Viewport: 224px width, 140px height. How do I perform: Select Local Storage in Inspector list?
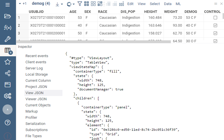pyautogui.click(x=37, y=74)
